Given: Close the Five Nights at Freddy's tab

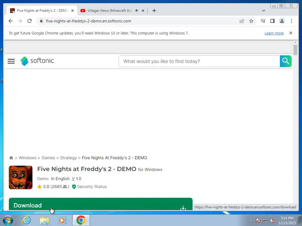Looking at the screenshot, I should (73, 11).
